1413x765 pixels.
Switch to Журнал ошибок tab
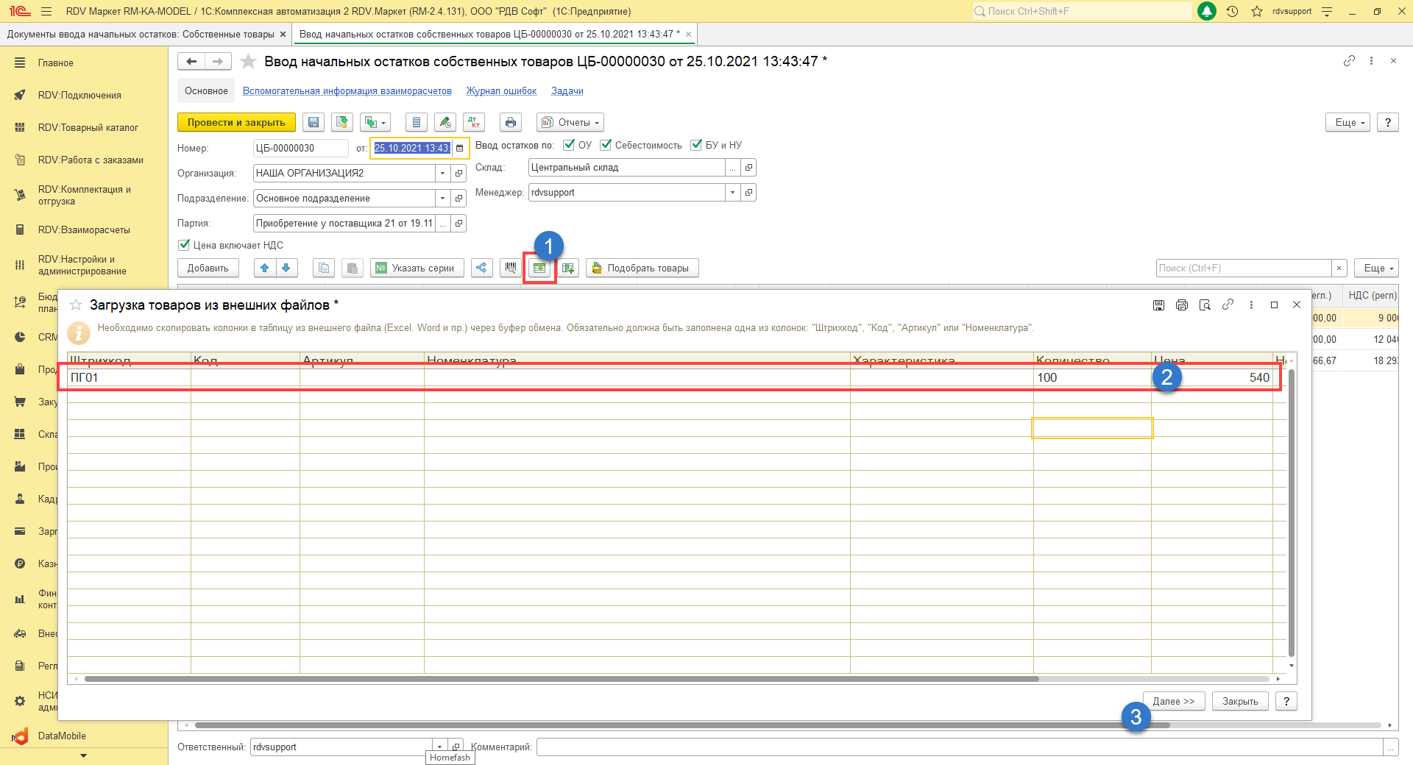(501, 91)
